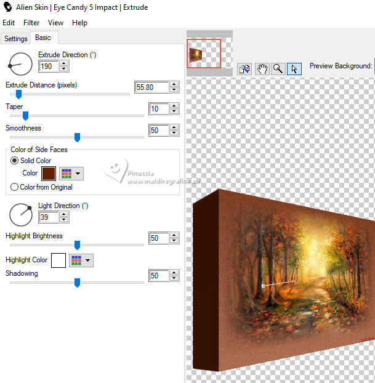Click the Highlight Brightness value field
Image resolution: width=375 pixels, height=383 pixels.
[158, 238]
